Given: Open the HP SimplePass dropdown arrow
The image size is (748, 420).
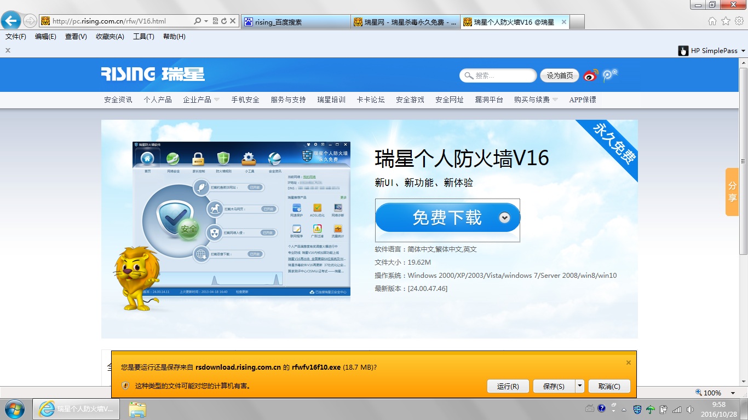Looking at the screenshot, I should [x=743, y=51].
